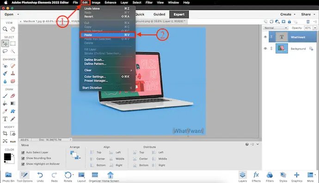Select the Pencil tool
Image resolution: width=319 pixels, height=183 pixels.
click(13, 119)
